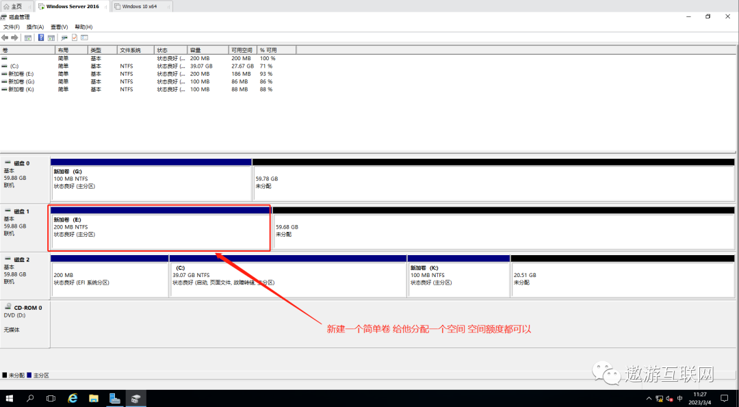Click the drive icon next to 磁盘 0
Image resolution: width=739 pixels, height=407 pixels.
[8, 163]
